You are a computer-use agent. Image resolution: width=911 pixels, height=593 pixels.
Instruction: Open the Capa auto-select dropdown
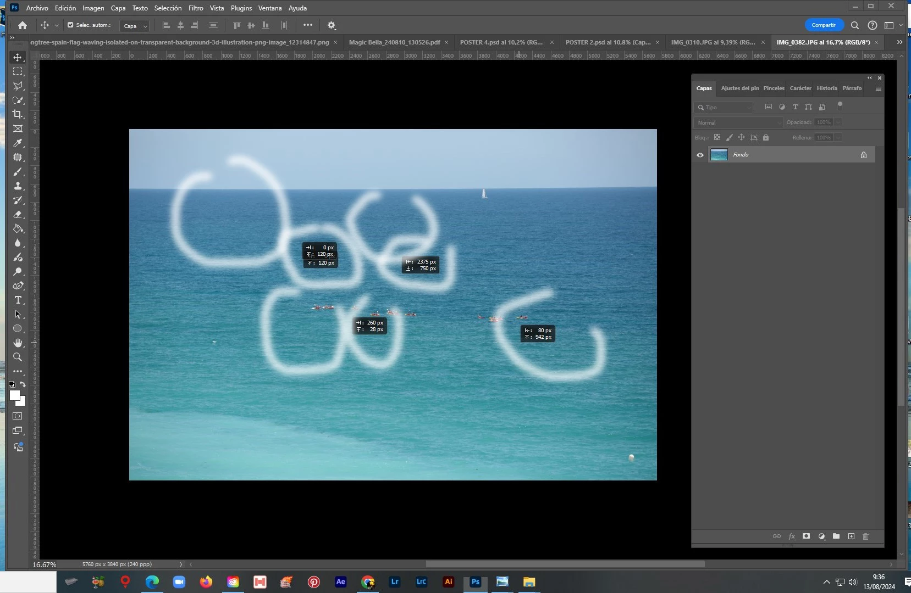tap(134, 26)
